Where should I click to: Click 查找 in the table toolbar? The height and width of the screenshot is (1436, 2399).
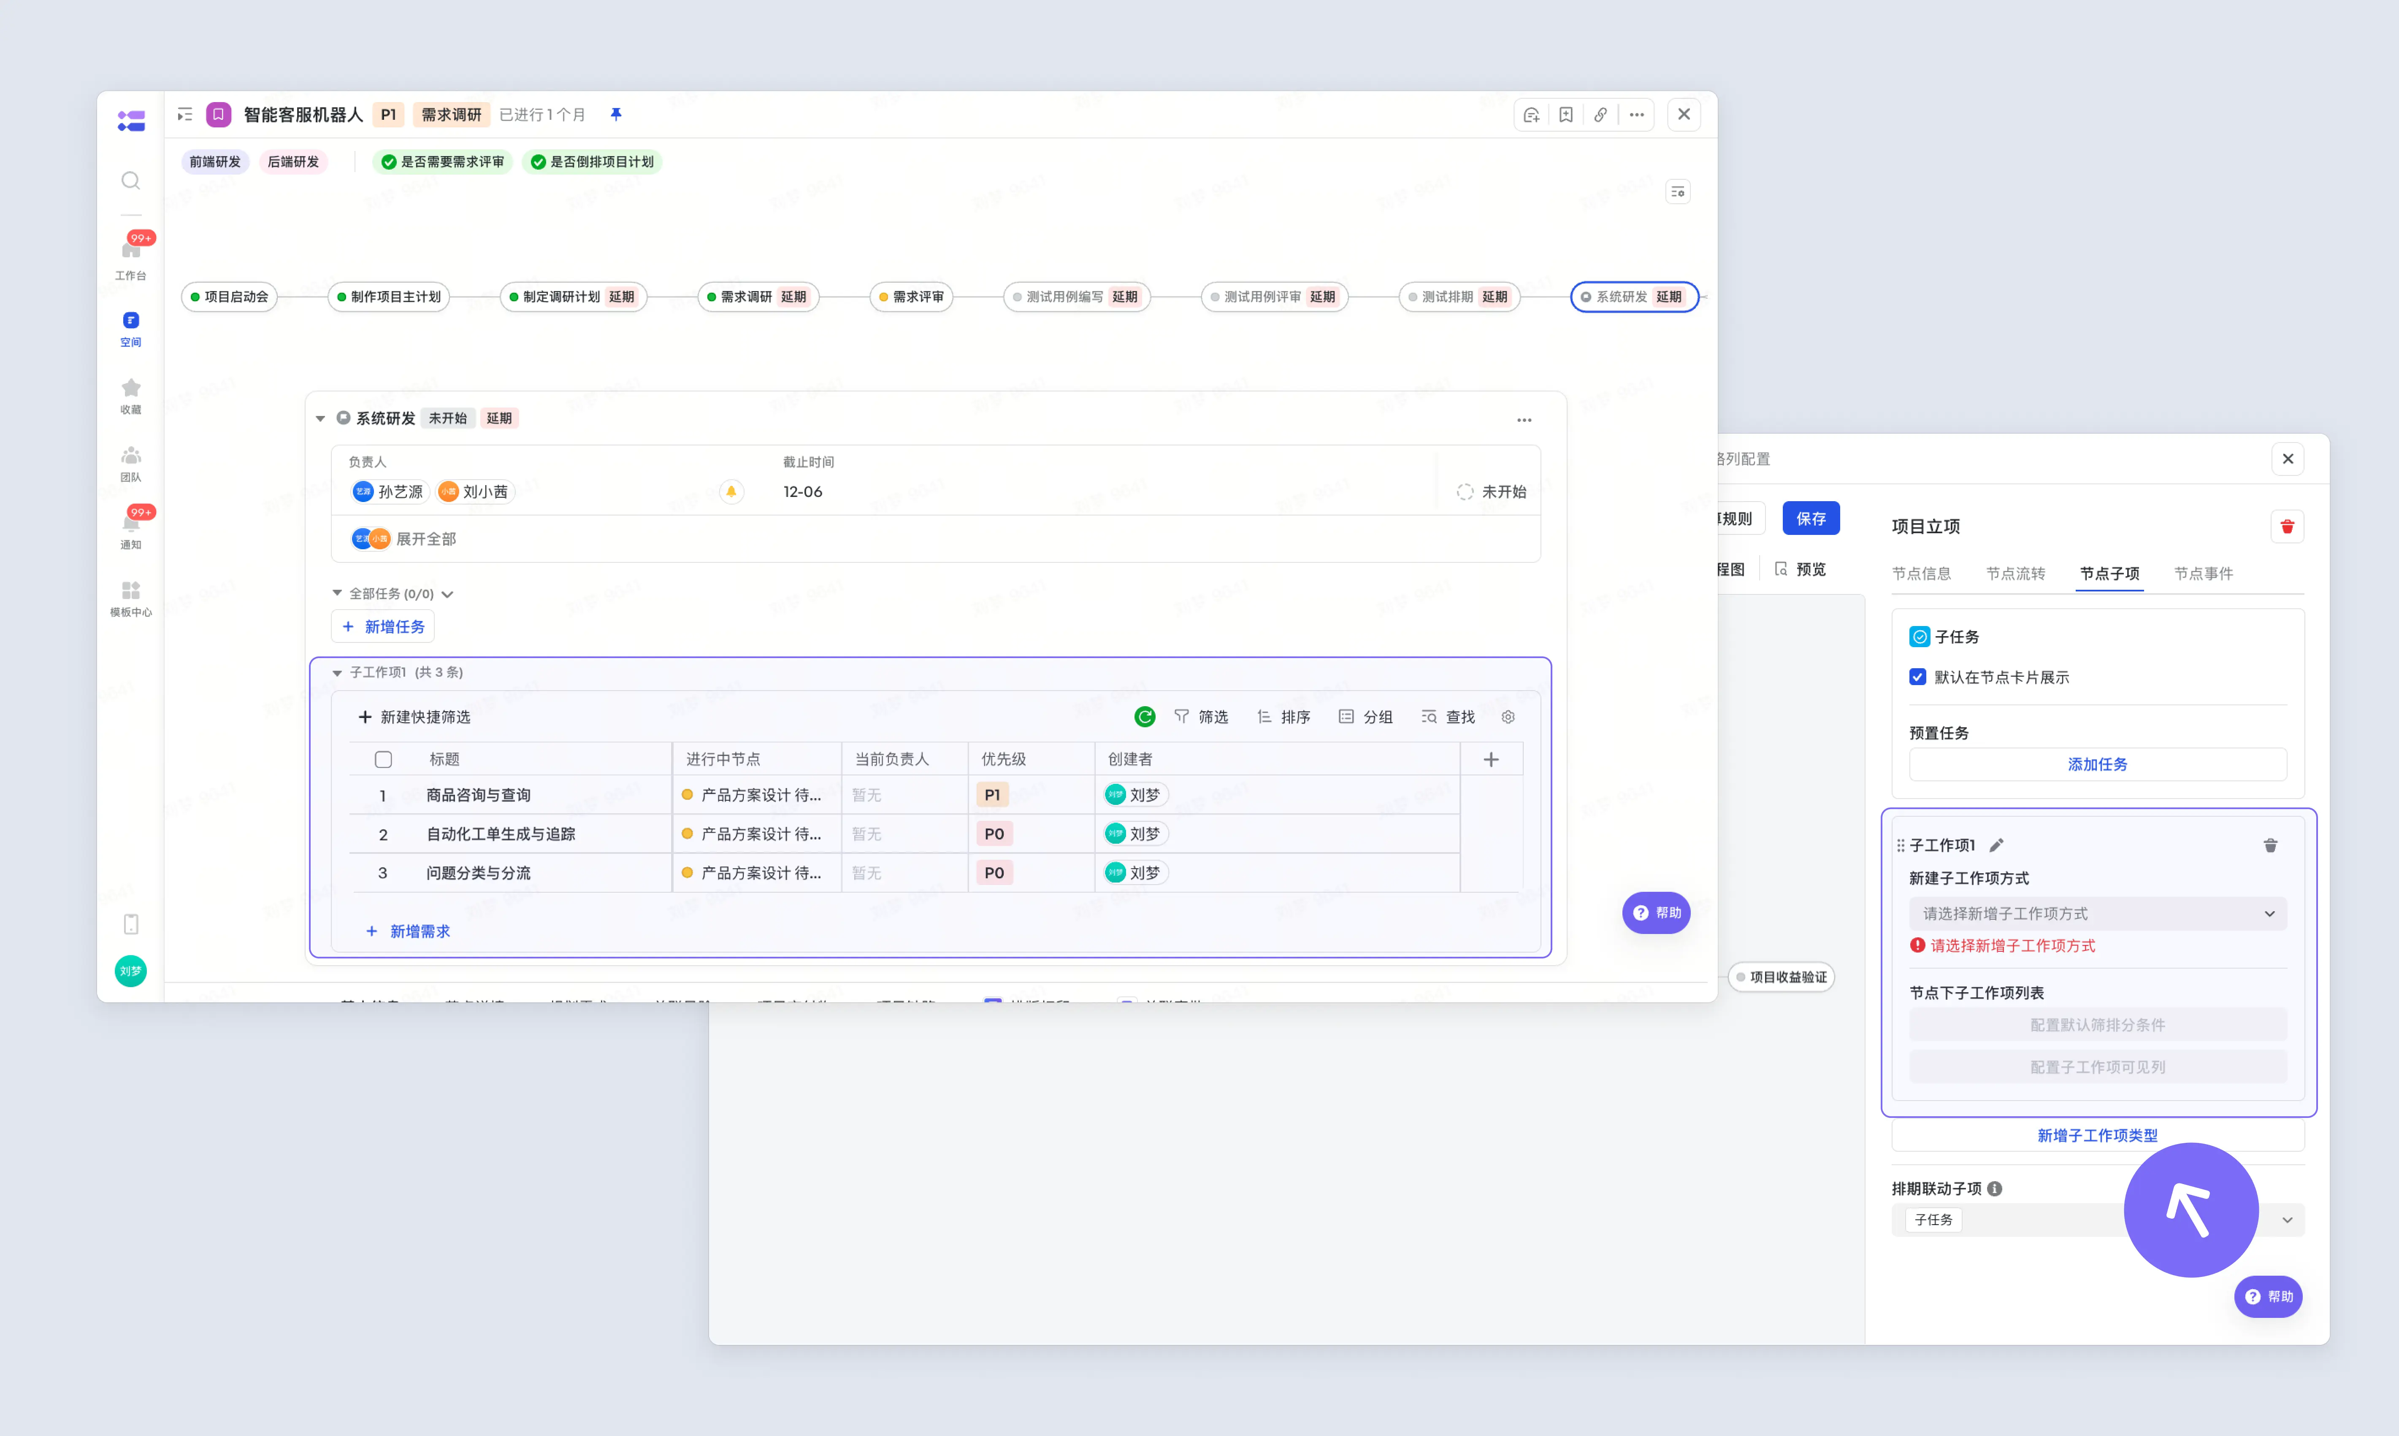[1449, 717]
